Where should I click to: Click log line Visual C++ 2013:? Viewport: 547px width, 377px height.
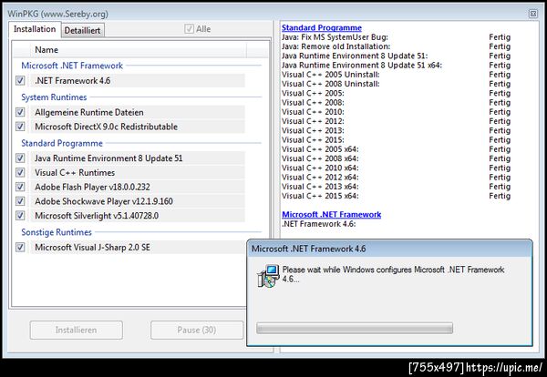pyautogui.click(x=313, y=130)
